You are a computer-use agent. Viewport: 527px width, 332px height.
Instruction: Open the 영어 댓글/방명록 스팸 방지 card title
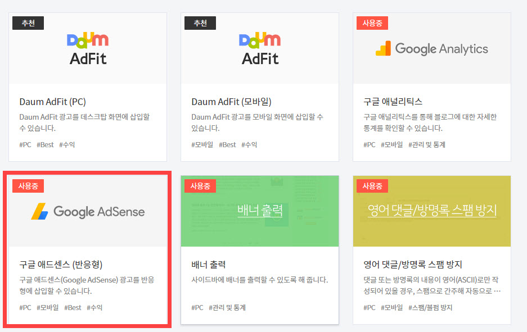click(413, 265)
